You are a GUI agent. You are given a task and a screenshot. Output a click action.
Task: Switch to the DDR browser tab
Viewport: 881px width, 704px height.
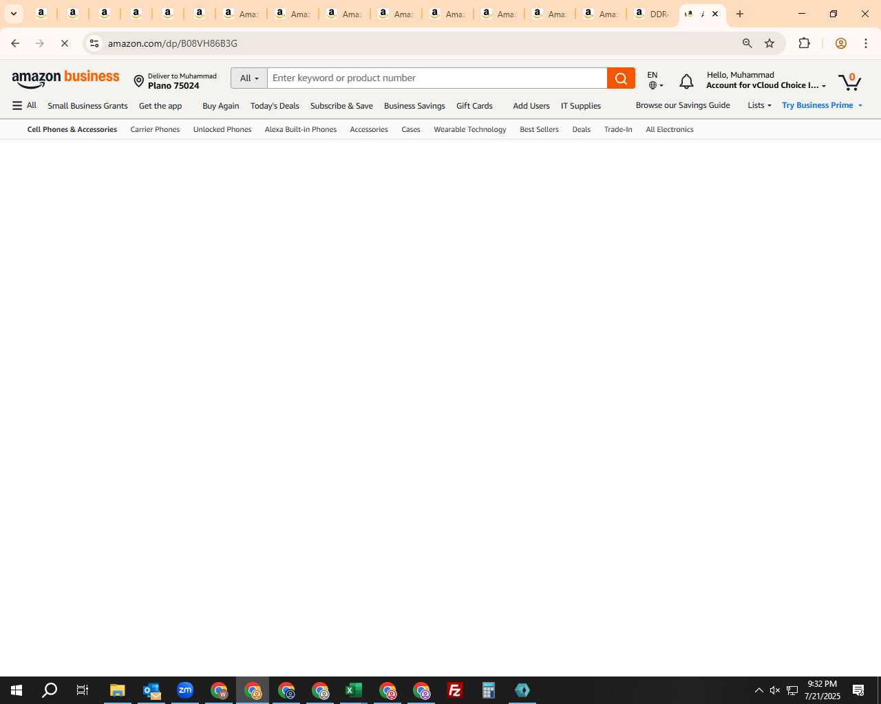(652, 14)
